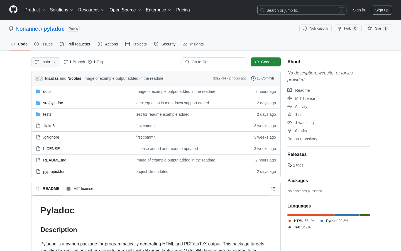Image resolution: width=401 pixels, height=251 pixels.
Task: Select the MIT license tab in README panel
Action: pyautogui.click(x=80, y=189)
